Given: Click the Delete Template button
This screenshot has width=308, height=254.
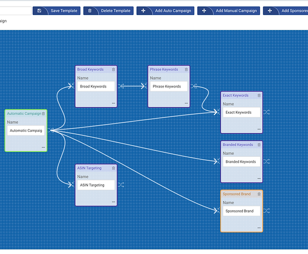Looking at the screenshot, I should coord(109,10).
